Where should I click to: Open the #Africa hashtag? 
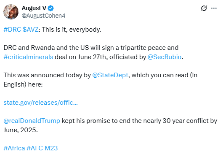click(14, 148)
